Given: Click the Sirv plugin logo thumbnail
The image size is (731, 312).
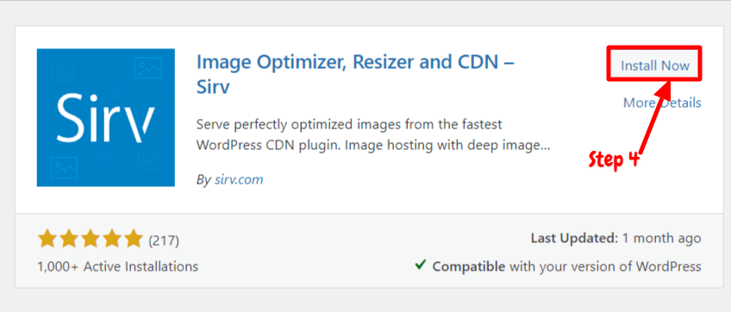Looking at the screenshot, I should pos(106,117).
